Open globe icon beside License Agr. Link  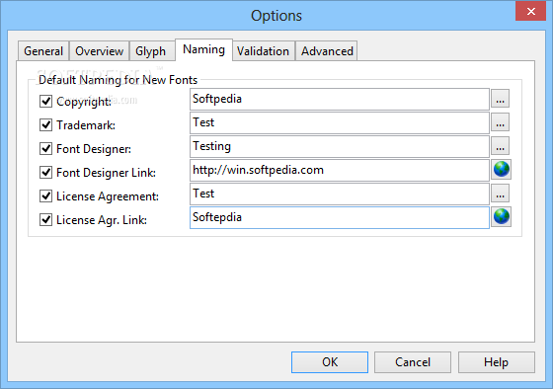[502, 217]
